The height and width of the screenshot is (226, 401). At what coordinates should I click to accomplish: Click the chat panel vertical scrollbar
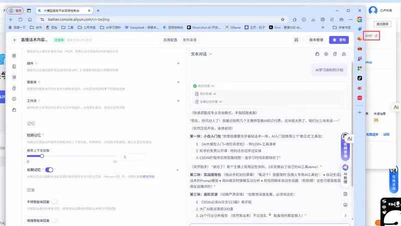pyautogui.click(x=352, y=125)
